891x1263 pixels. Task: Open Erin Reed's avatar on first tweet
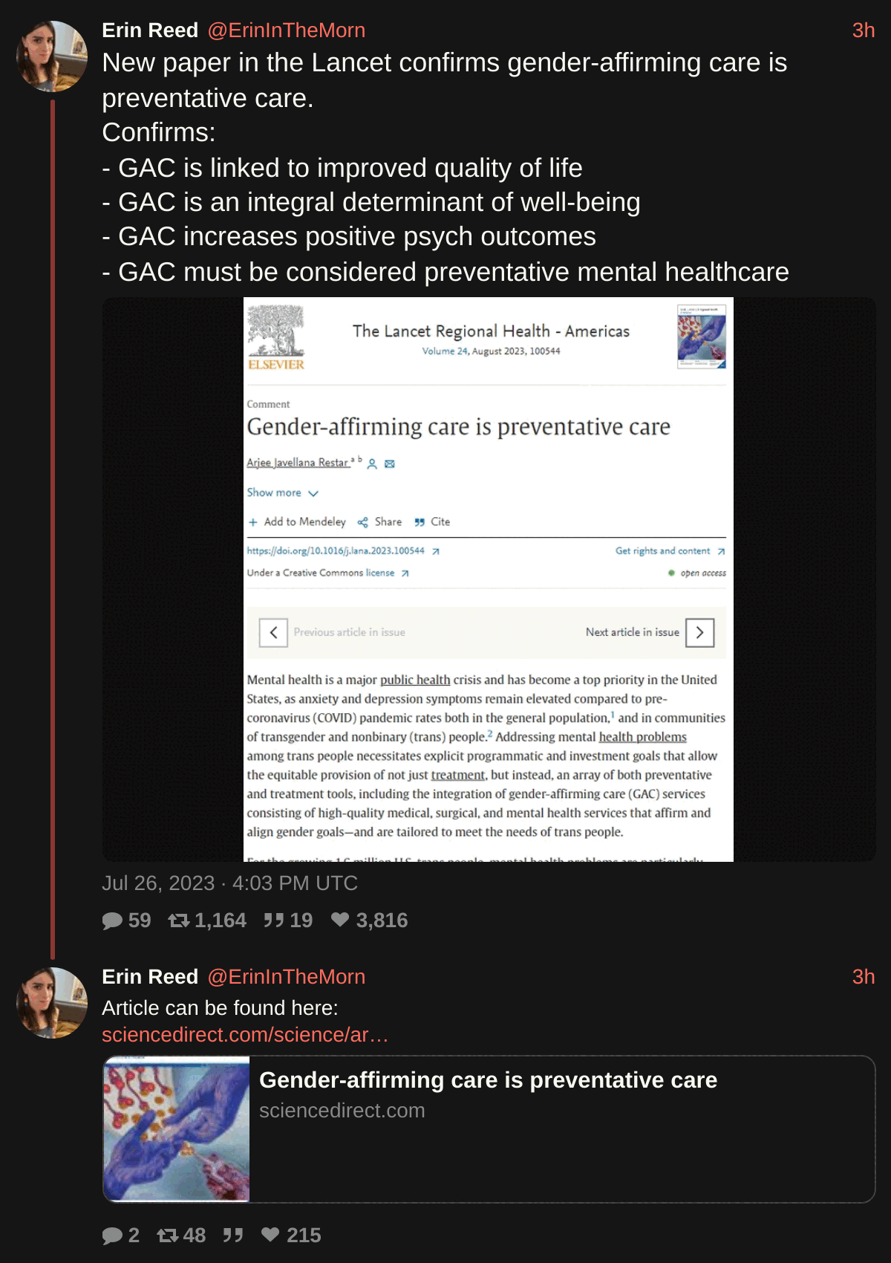point(52,56)
